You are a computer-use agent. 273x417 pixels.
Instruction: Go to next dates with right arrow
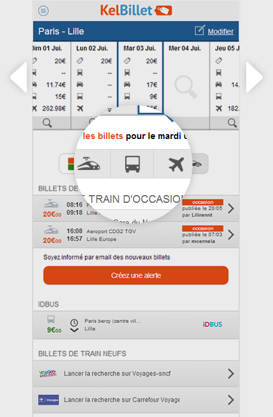click(255, 77)
